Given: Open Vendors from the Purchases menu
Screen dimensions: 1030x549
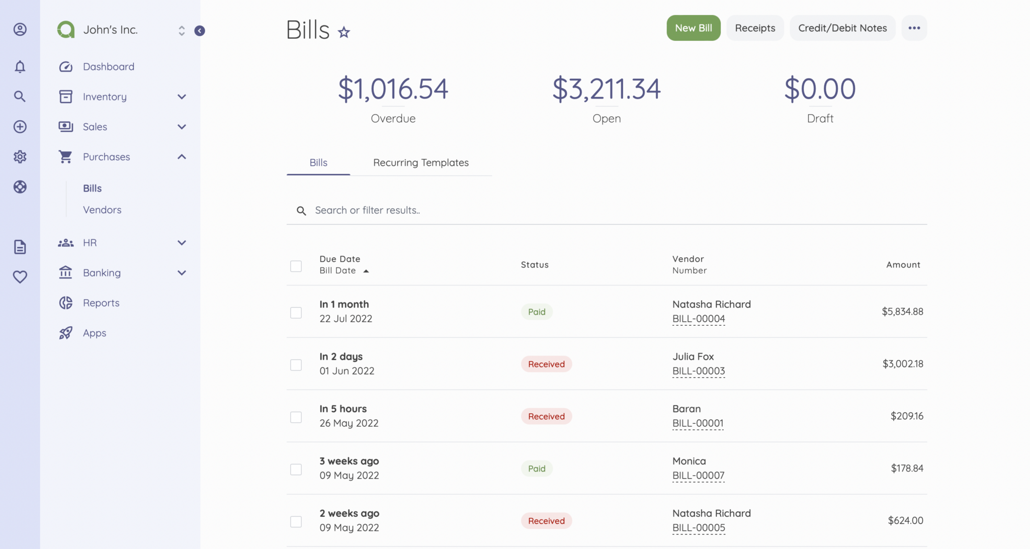Looking at the screenshot, I should 102,210.
